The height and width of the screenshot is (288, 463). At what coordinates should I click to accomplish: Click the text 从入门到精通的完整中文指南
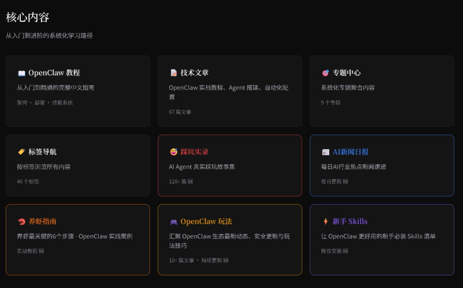point(56,88)
